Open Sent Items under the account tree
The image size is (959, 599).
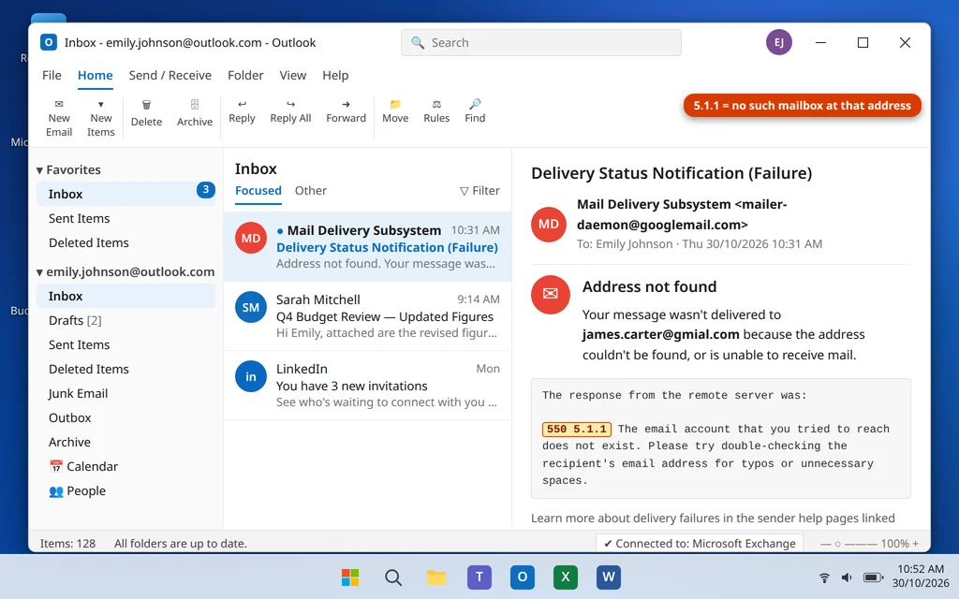coord(125,344)
